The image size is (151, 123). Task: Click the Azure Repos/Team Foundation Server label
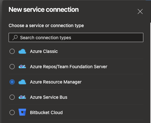point(68,67)
